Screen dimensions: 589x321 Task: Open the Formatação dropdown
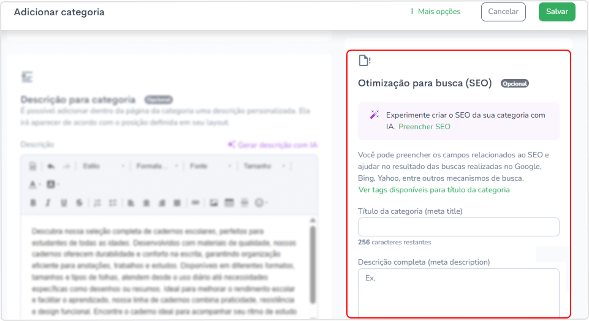[x=157, y=166]
